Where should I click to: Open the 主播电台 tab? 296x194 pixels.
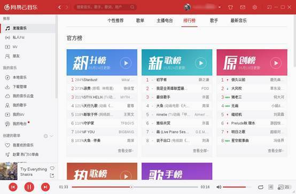[x=165, y=20]
